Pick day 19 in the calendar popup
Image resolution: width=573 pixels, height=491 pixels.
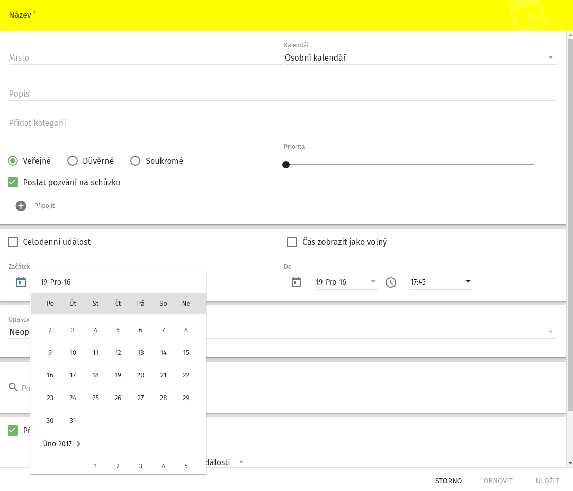[x=118, y=375]
